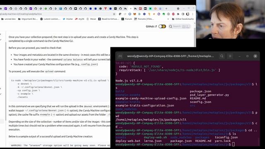Click the magnifier icon in docs search

click(171, 26)
